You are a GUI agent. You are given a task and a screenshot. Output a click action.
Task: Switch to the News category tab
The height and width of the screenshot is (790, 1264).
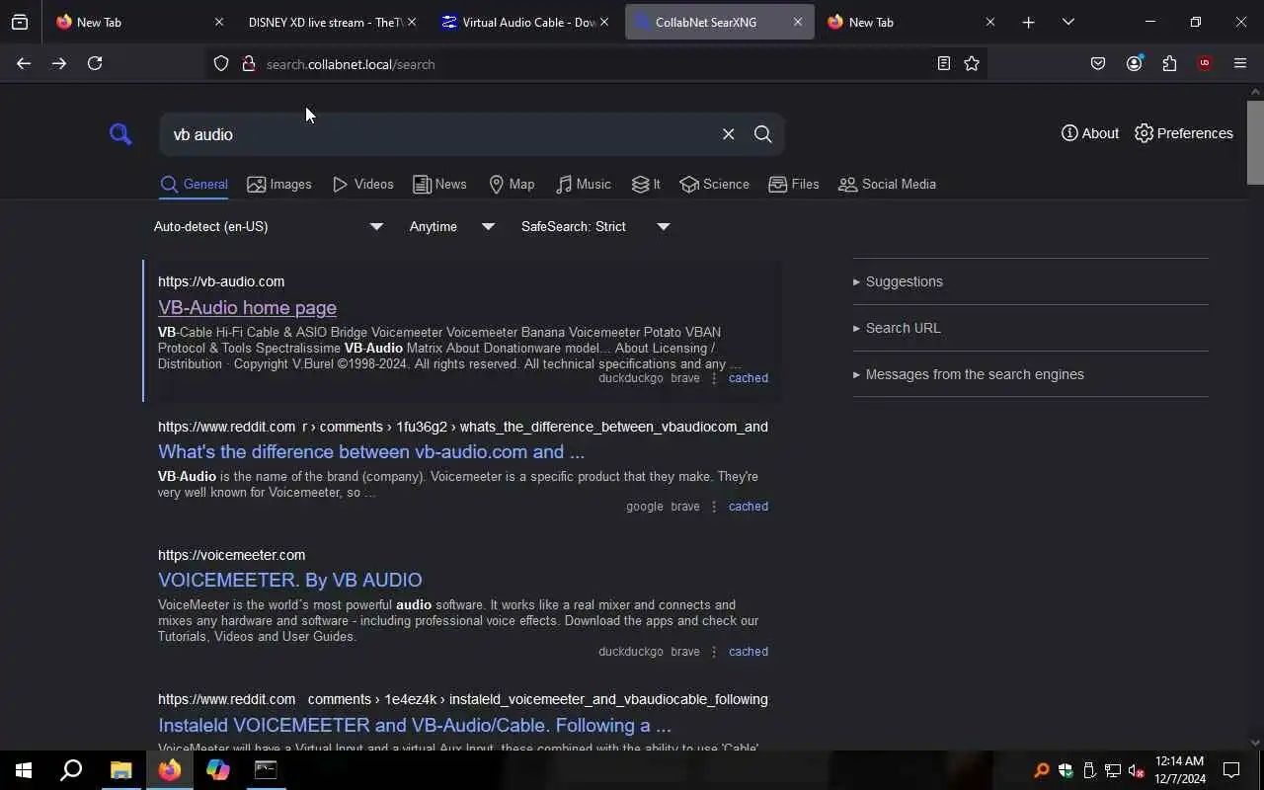click(x=439, y=185)
